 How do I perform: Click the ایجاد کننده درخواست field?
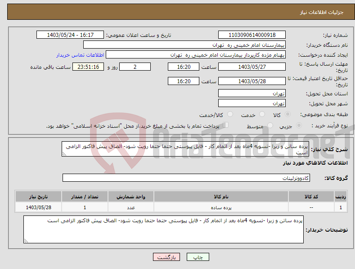pyautogui.click(x=196, y=55)
